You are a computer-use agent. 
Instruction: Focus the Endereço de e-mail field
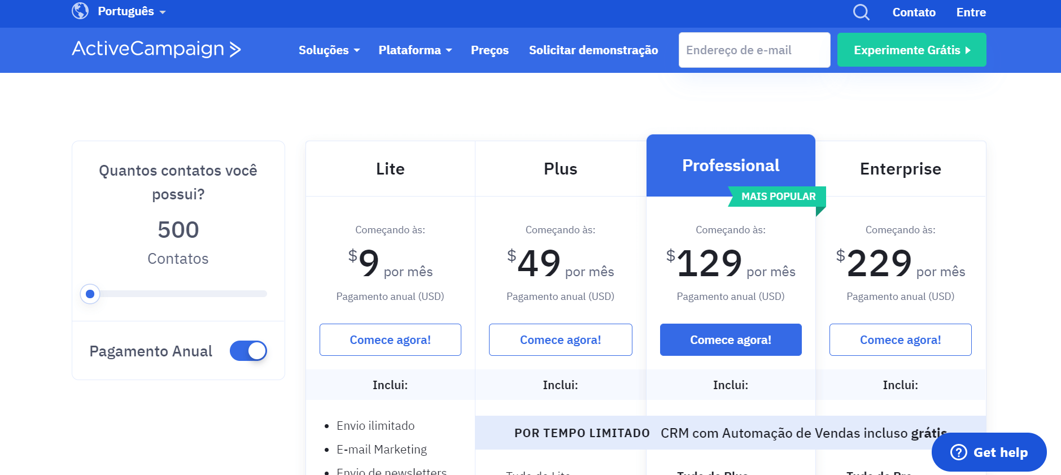[754, 50]
